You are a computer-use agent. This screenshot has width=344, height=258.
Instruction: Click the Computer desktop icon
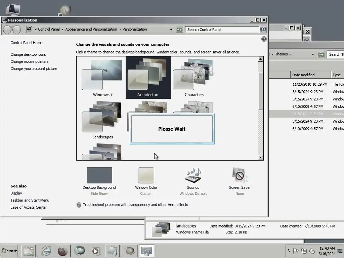coord(13,9)
